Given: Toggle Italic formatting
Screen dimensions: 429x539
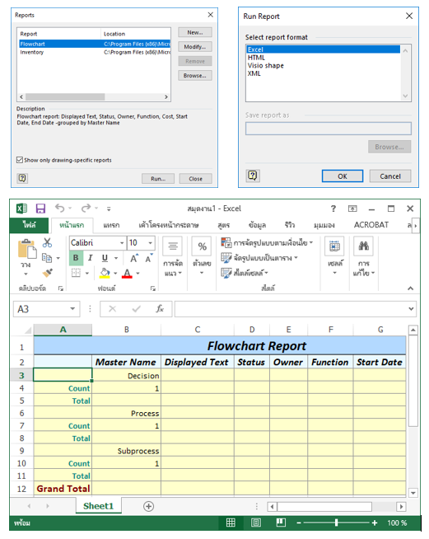Looking at the screenshot, I should click(x=90, y=258).
